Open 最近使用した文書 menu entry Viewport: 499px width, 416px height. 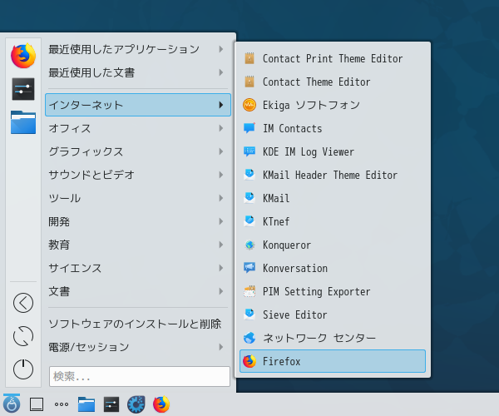[x=138, y=72]
